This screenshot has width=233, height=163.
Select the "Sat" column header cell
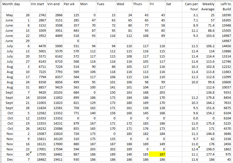173,4
